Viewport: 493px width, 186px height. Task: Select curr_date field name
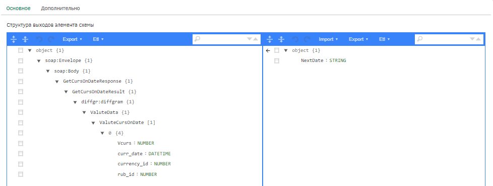(130, 154)
